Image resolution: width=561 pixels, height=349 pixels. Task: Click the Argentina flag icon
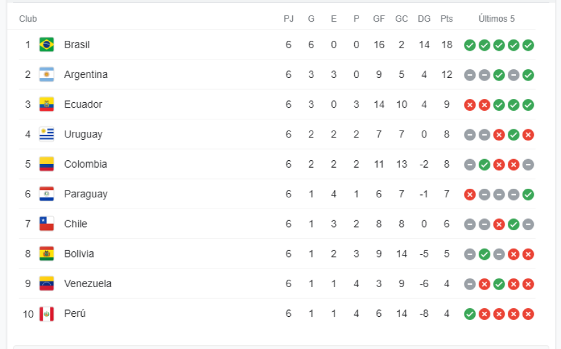46,74
